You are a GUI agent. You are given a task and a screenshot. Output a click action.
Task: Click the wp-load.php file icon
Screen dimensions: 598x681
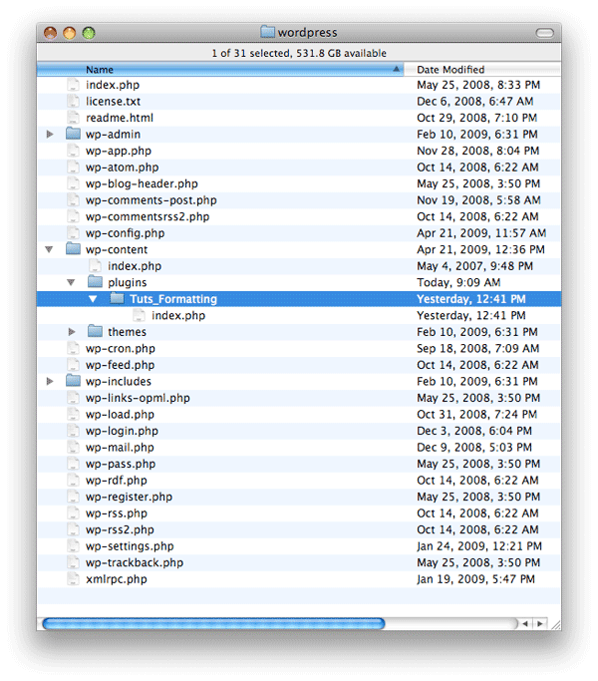(74, 415)
